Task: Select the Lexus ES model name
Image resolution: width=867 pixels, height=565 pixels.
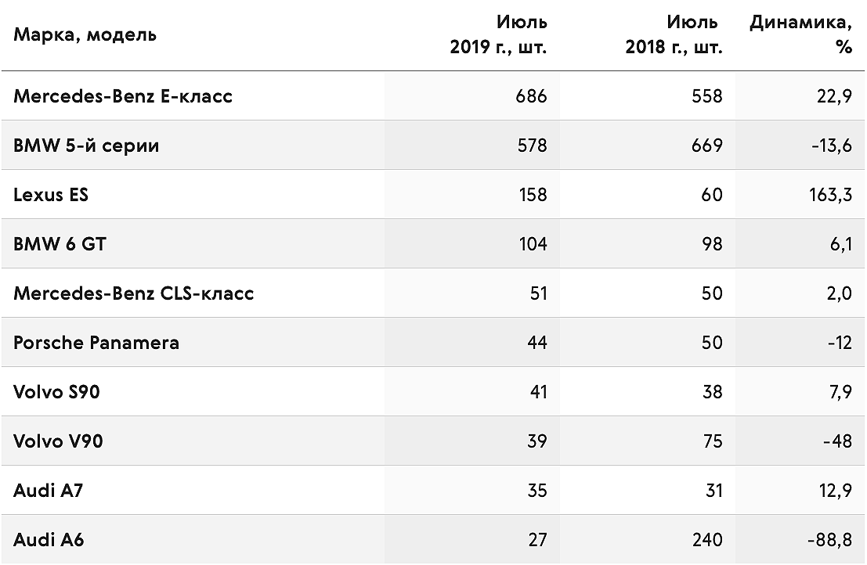Action: tap(51, 195)
